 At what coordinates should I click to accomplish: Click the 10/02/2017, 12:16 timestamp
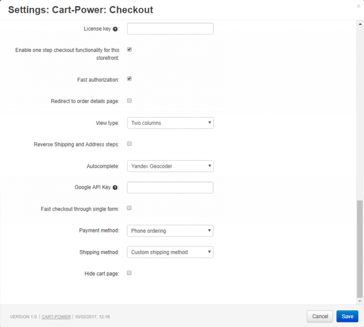click(x=93, y=317)
